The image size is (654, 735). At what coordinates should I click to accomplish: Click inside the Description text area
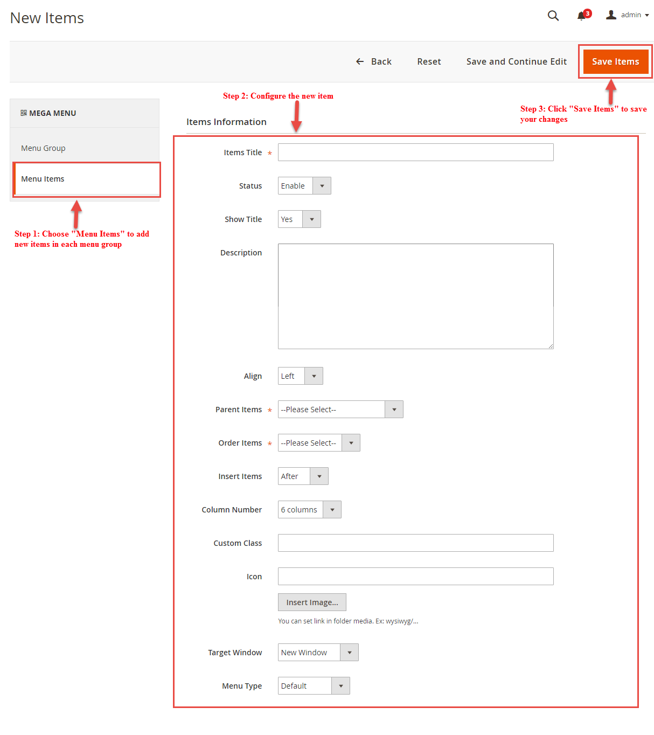tap(415, 296)
